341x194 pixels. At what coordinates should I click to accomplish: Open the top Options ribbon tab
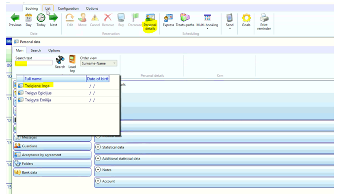tap(92, 8)
